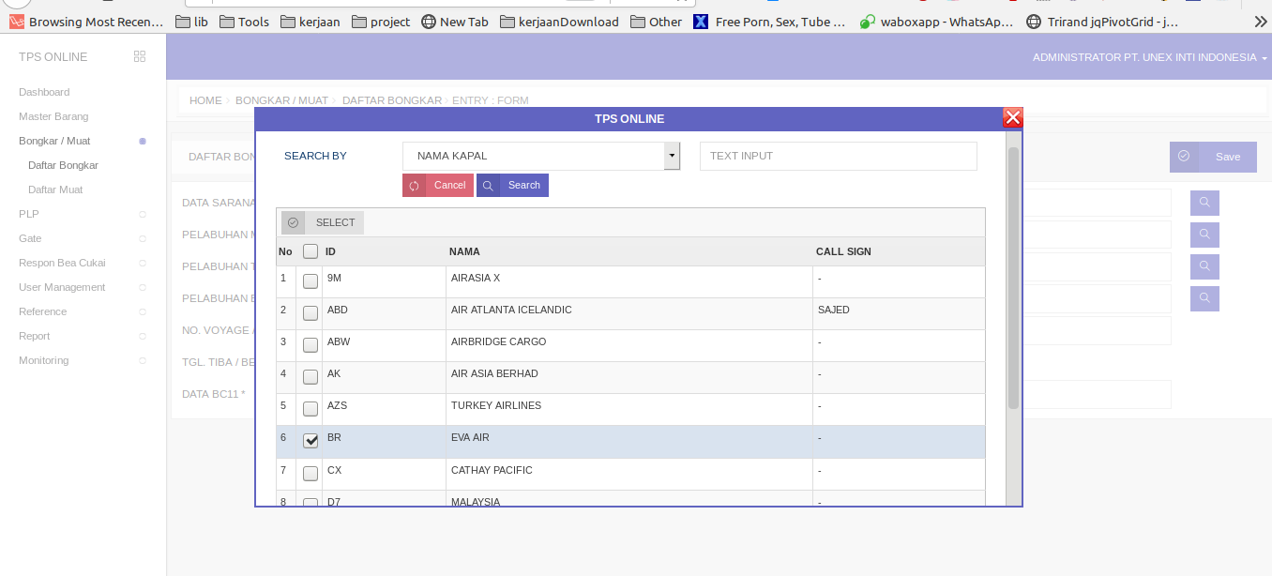Open the Other bookmark folder
1272x576 pixels.
coord(656,22)
